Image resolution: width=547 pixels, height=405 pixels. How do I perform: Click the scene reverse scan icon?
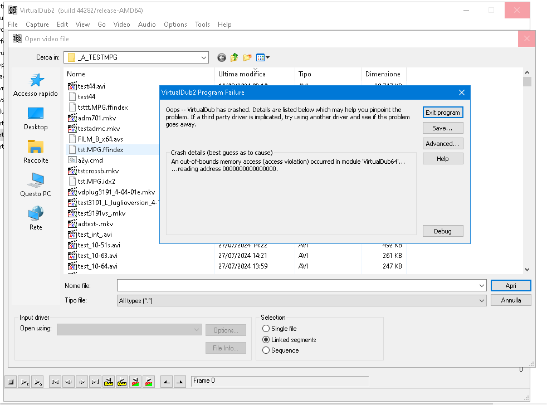click(x=135, y=382)
